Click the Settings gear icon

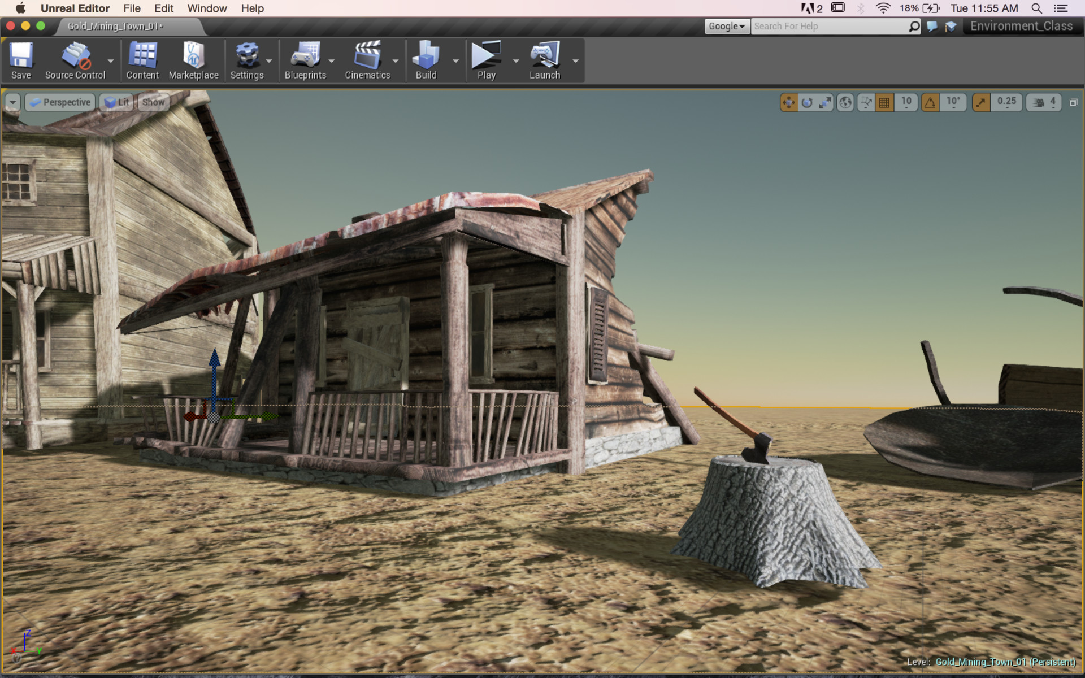[247, 55]
